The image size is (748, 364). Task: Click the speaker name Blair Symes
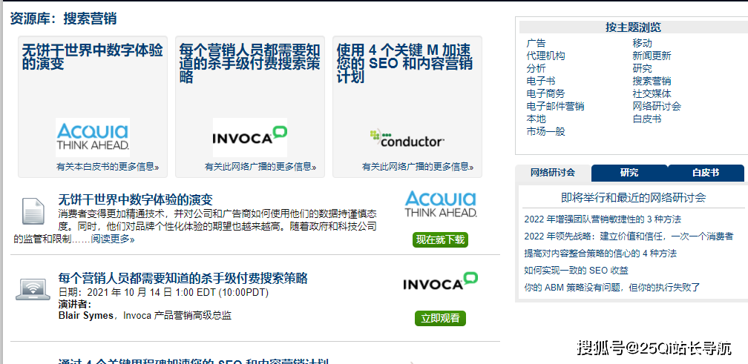click(x=86, y=315)
